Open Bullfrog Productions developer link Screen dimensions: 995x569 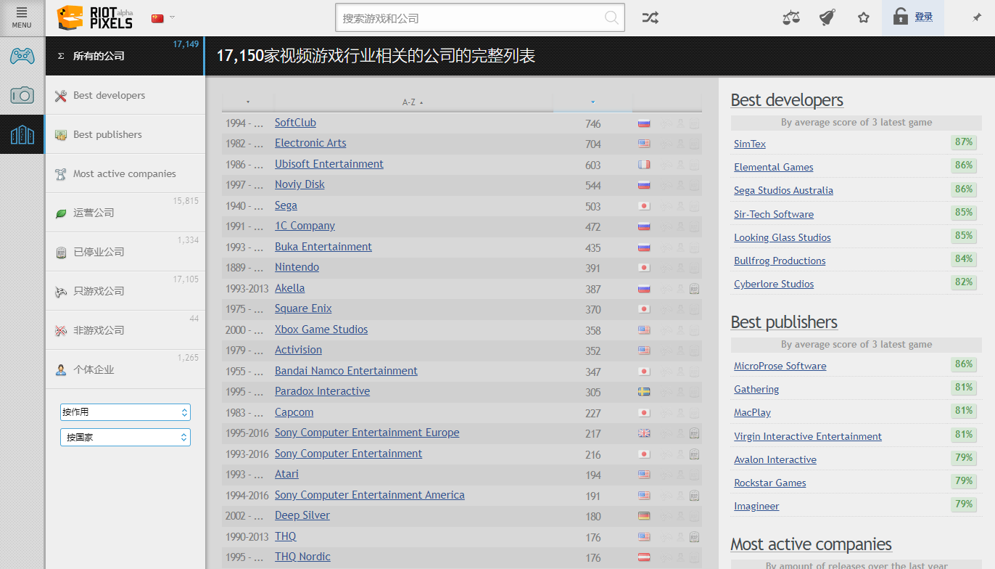tap(780, 261)
